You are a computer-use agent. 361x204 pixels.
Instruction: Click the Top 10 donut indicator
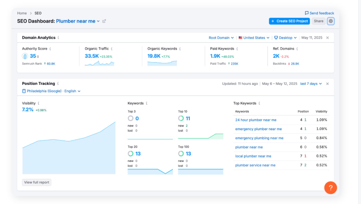pyautogui.click(x=181, y=118)
